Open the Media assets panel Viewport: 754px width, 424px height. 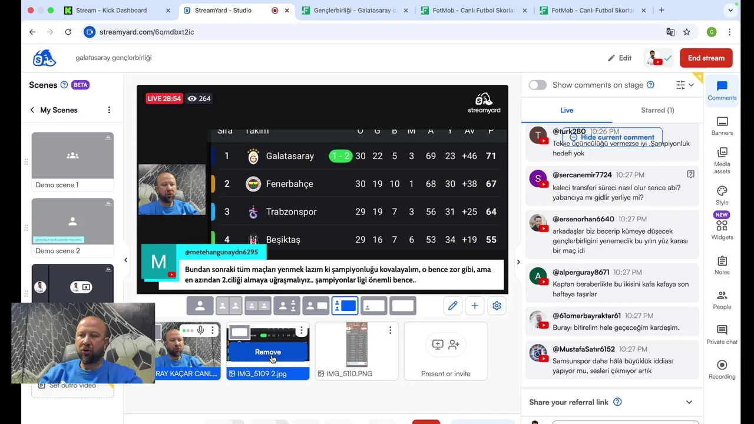pos(722,160)
